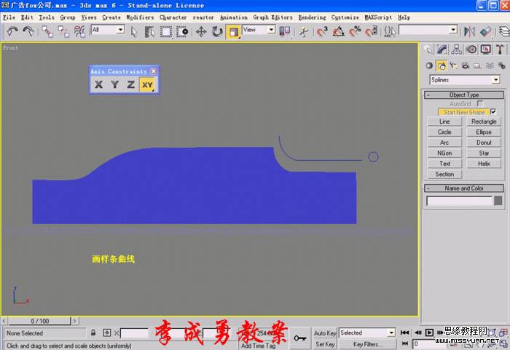
Task: Click the Rectangle spline button
Action: (484, 122)
